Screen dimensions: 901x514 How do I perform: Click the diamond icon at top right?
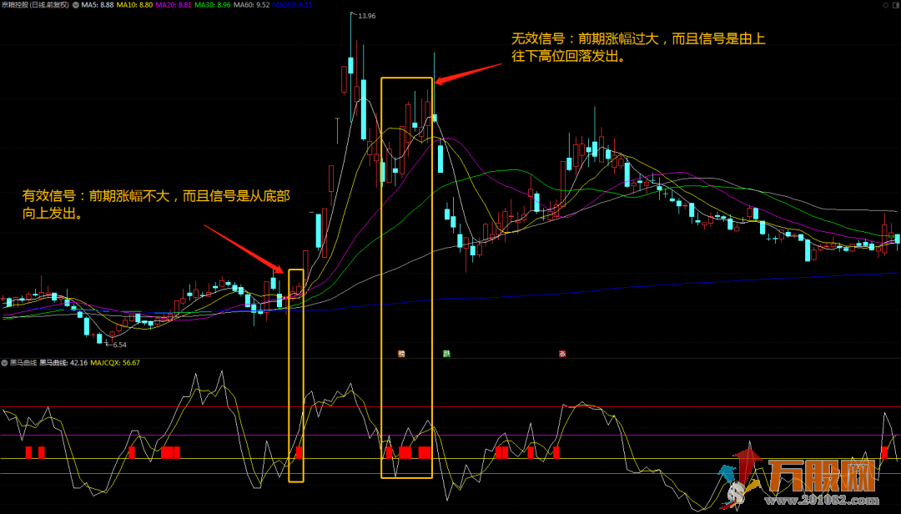pos(885,5)
